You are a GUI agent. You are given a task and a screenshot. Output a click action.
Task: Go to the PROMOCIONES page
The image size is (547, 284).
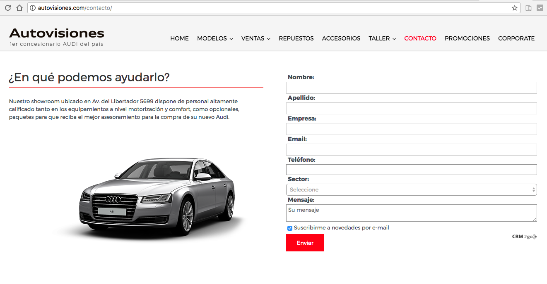[x=467, y=38]
